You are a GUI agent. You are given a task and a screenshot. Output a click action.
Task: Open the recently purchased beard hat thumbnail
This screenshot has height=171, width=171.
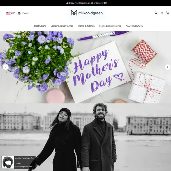pos(8,162)
